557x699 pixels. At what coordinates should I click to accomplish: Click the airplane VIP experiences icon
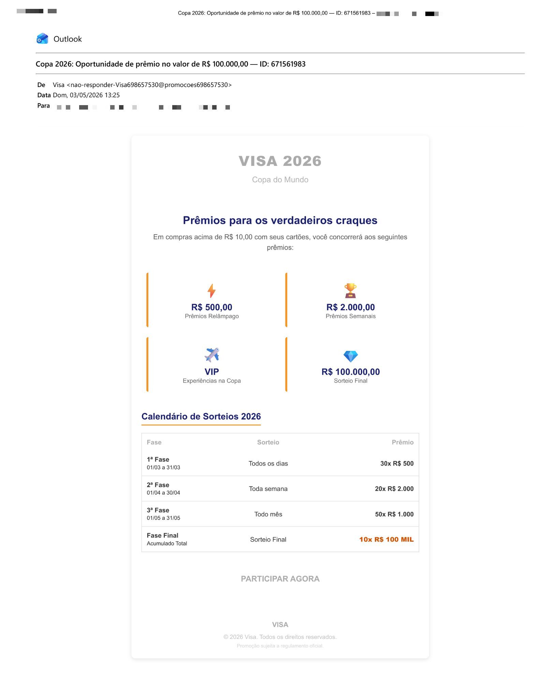coord(211,355)
